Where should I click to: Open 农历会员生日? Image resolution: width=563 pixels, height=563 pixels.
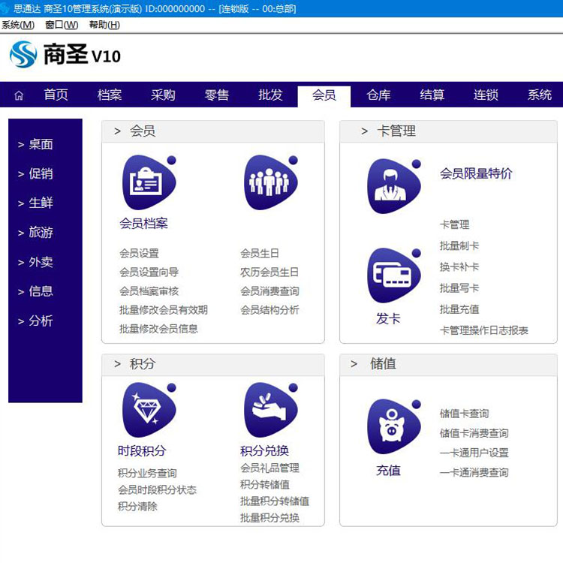coord(269,272)
